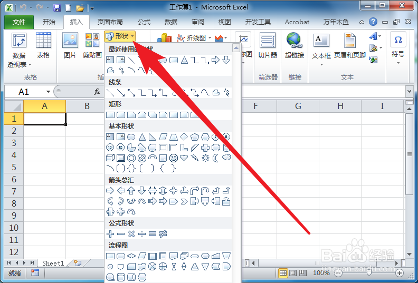Screen dimensions: 418x283
Task: Open the 符号 symbol dropdown
Action: (398, 63)
